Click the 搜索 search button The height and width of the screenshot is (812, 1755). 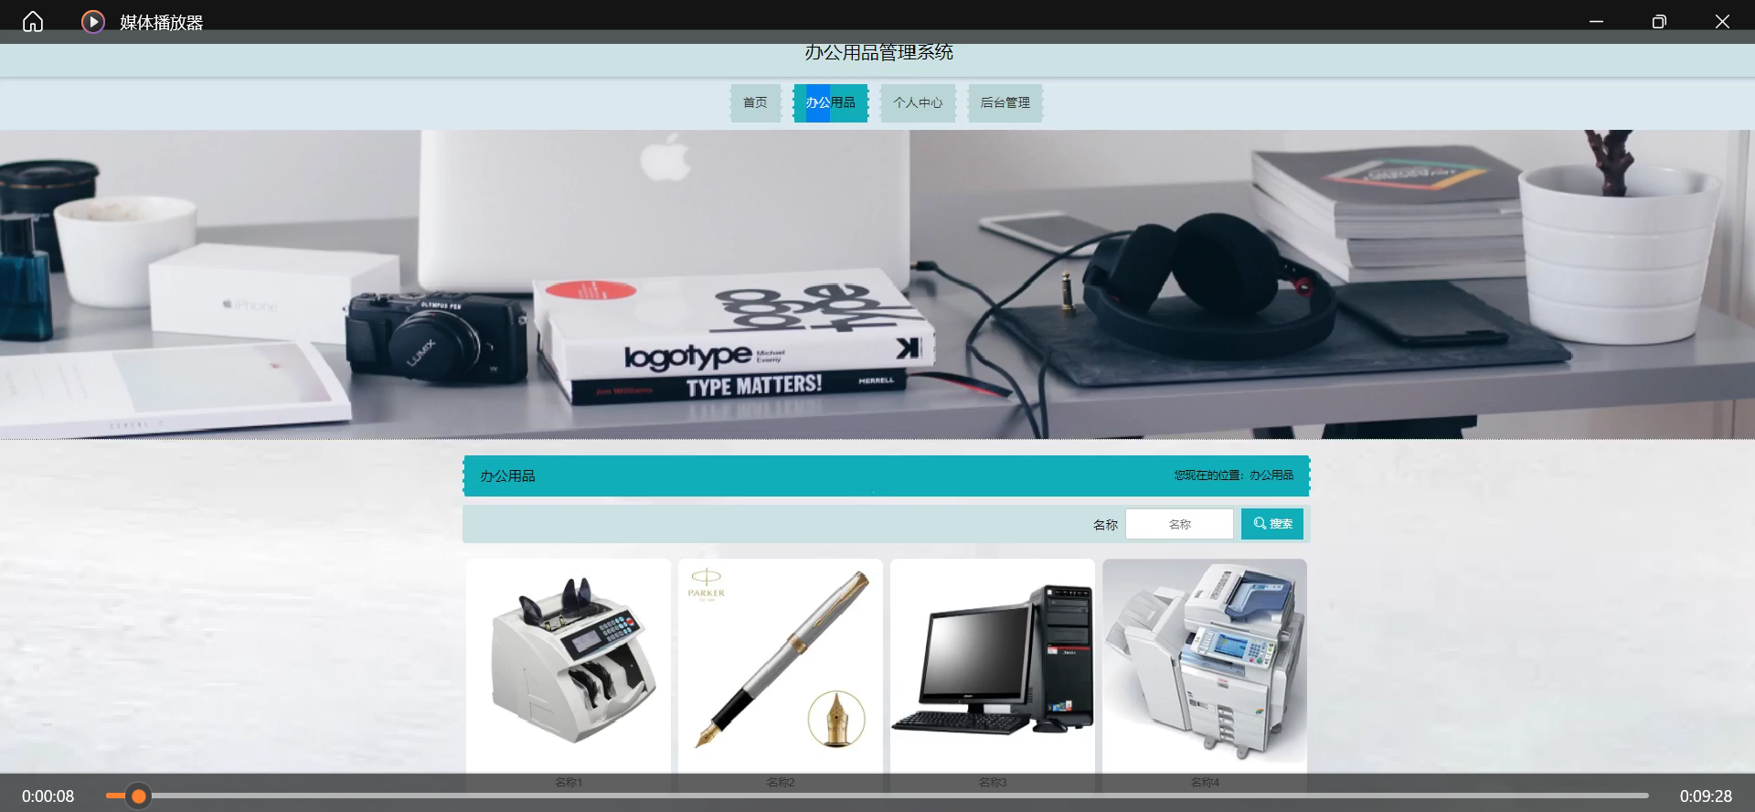pos(1272,524)
